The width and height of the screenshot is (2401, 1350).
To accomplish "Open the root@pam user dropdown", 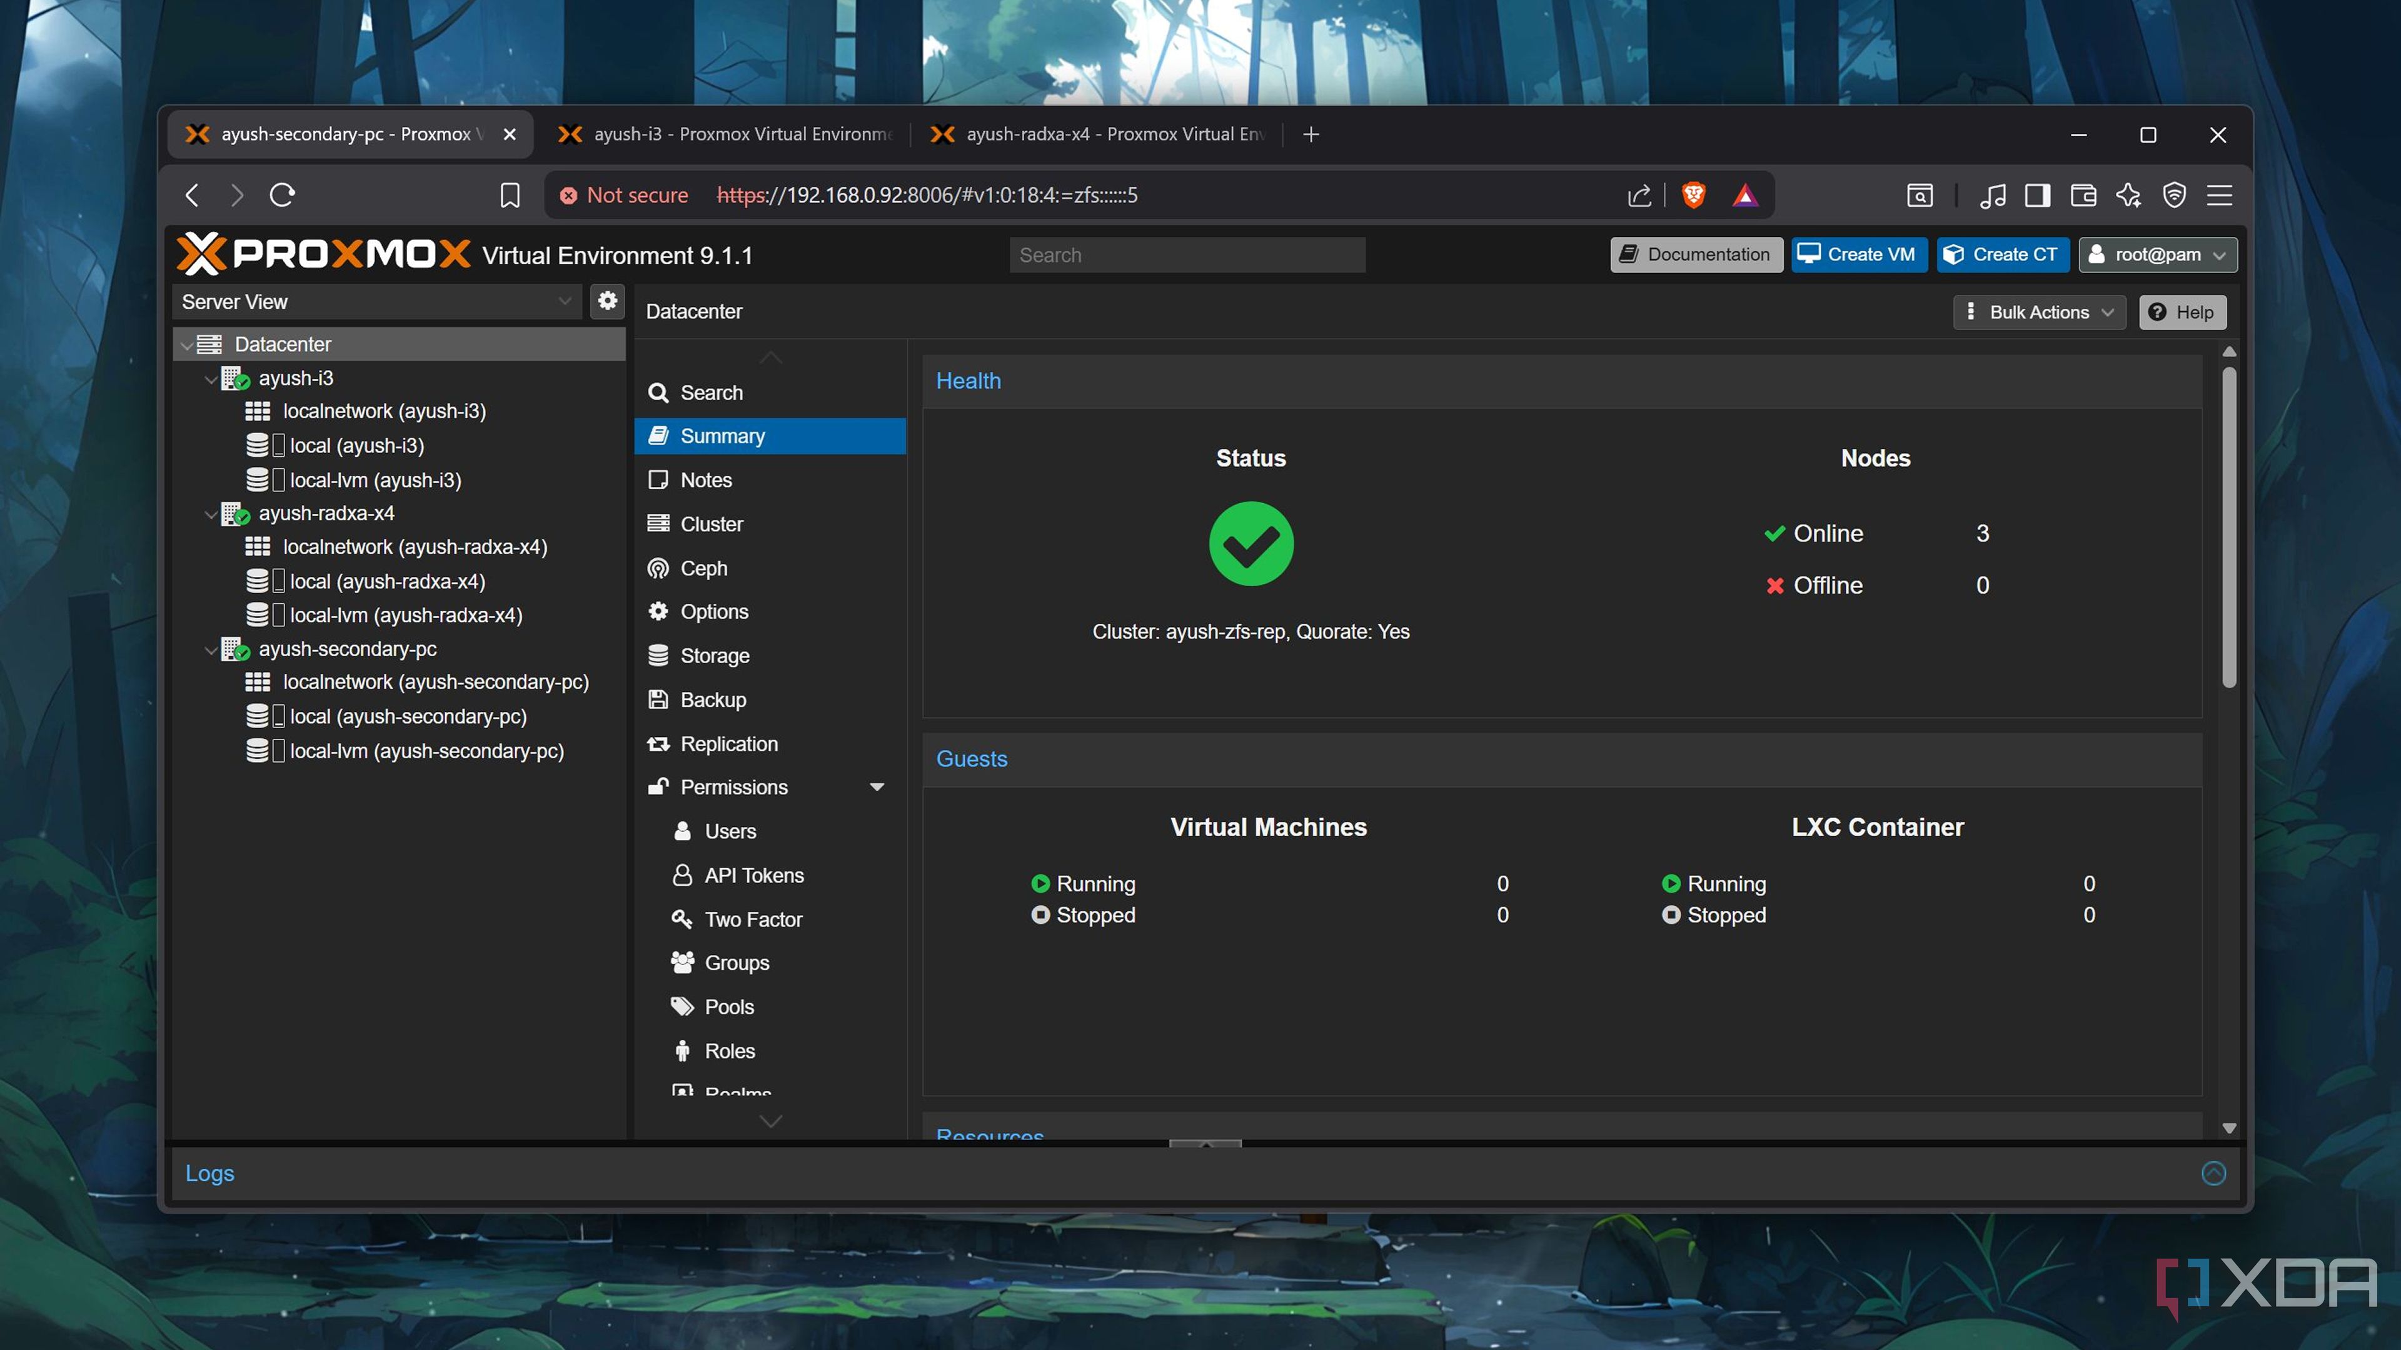I will [2157, 254].
